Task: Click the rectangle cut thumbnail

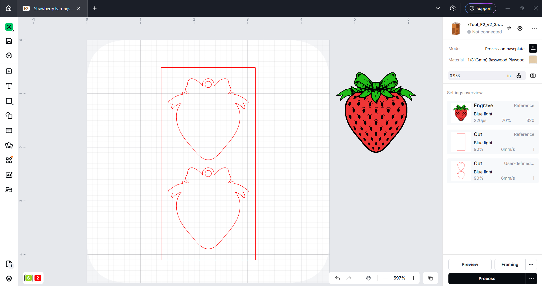Action: tap(461, 142)
